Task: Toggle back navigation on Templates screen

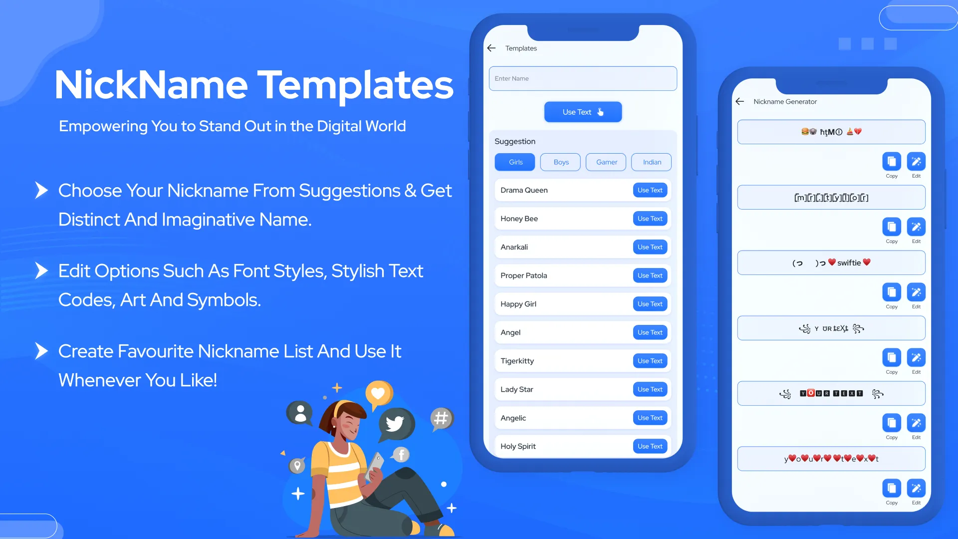Action: [491, 47]
